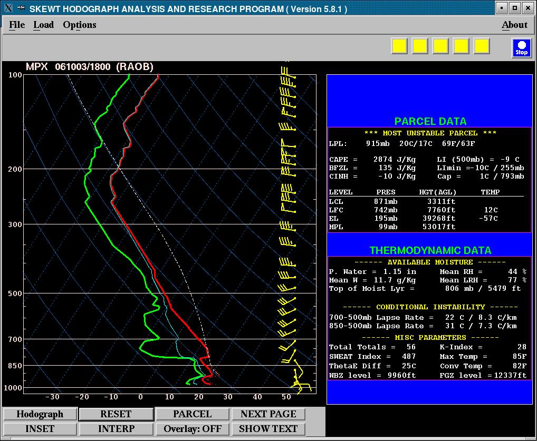Open the About menu item
This screenshot has height=441, width=537.
tap(514, 25)
